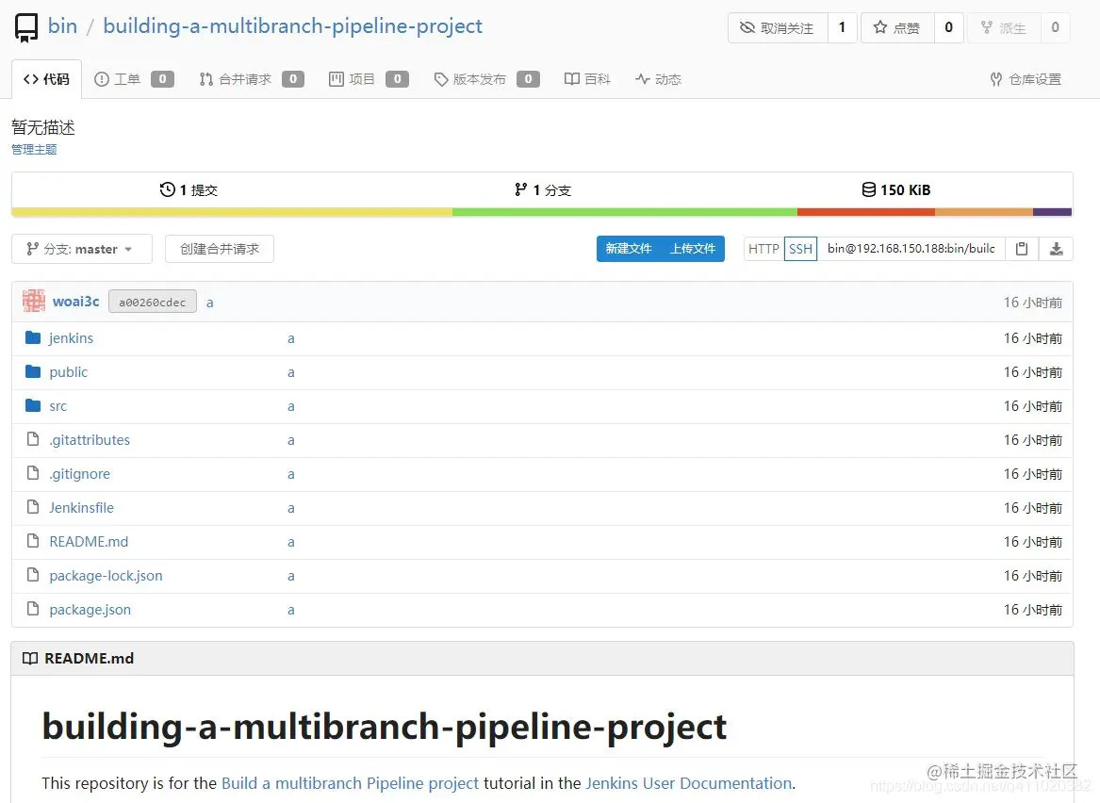Open the watchers count 1
Image resolution: width=1100 pixels, height=803 pixels.
click(x=842, y=27)
